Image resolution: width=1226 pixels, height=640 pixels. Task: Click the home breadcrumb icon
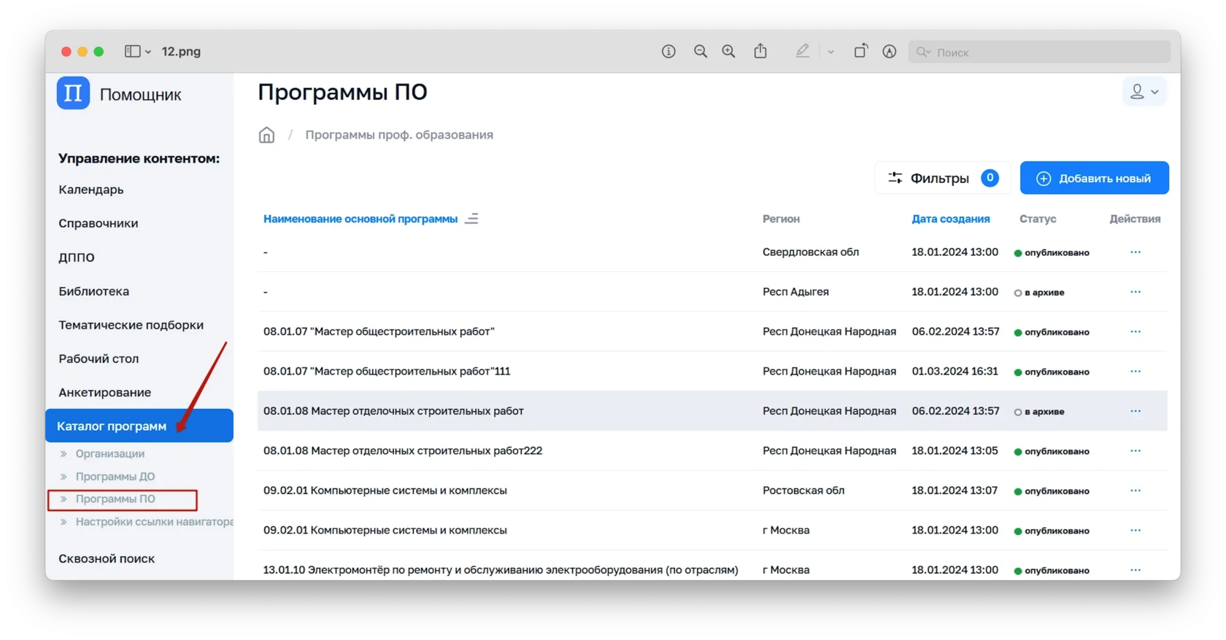[x=266, y=135]
